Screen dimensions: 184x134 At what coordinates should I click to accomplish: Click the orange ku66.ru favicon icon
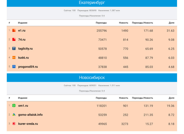[14, 58]
